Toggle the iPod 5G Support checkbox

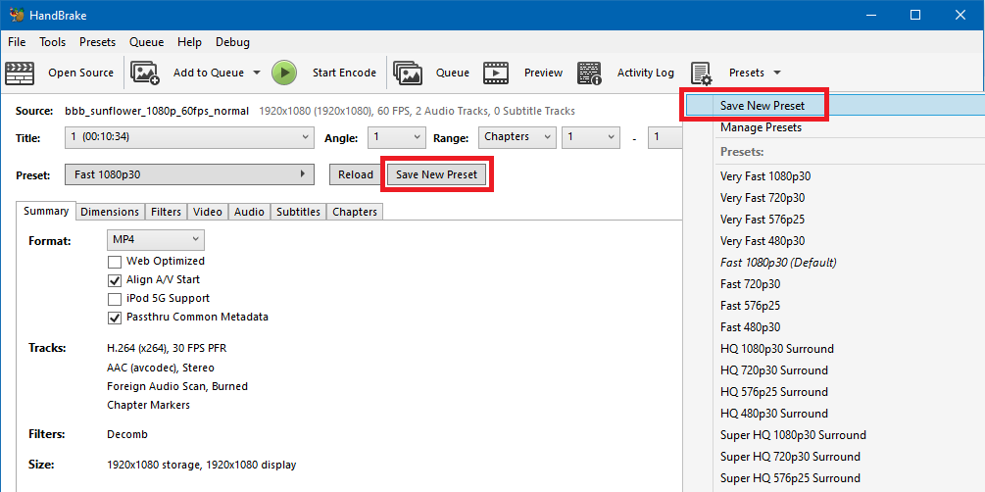point(115,299)
